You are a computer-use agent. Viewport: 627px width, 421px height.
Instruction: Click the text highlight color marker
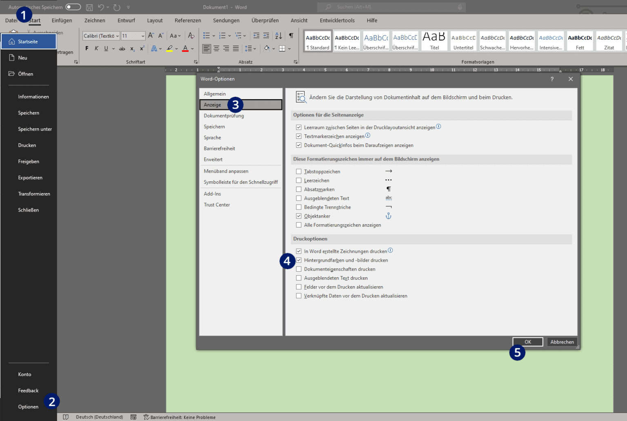point(169,49)
